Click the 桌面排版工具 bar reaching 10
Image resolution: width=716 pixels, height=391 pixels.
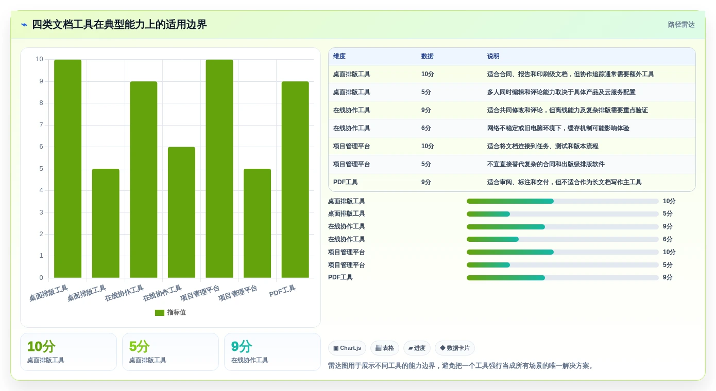pyautogui.click(x=67, y=169)
